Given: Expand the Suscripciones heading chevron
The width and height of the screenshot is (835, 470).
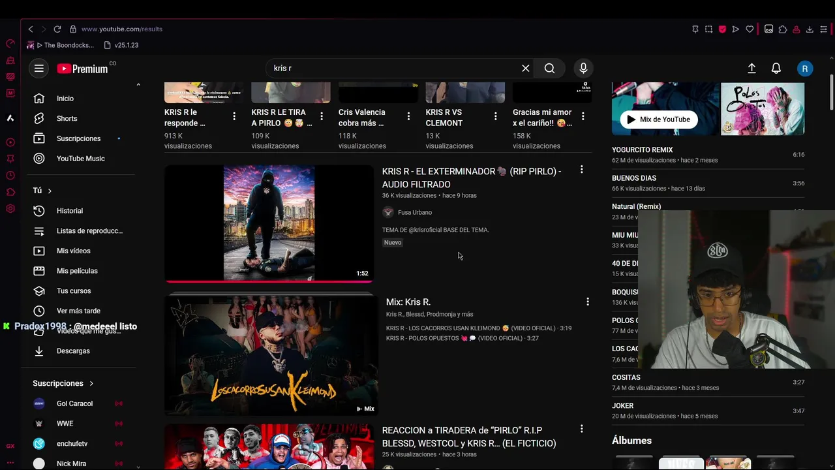Looking at the screenshot, I should [91, 383].
